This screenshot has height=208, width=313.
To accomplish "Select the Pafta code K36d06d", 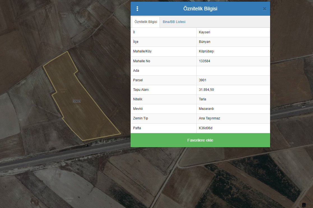I will [x=206, y=128].
